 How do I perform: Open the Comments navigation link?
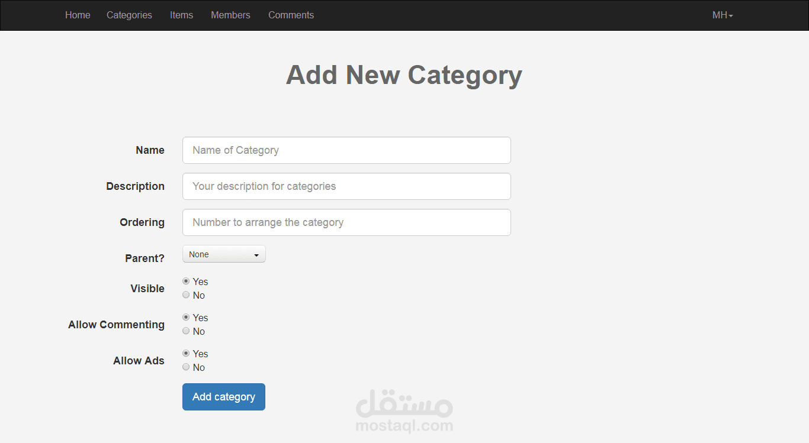(291, 15)
